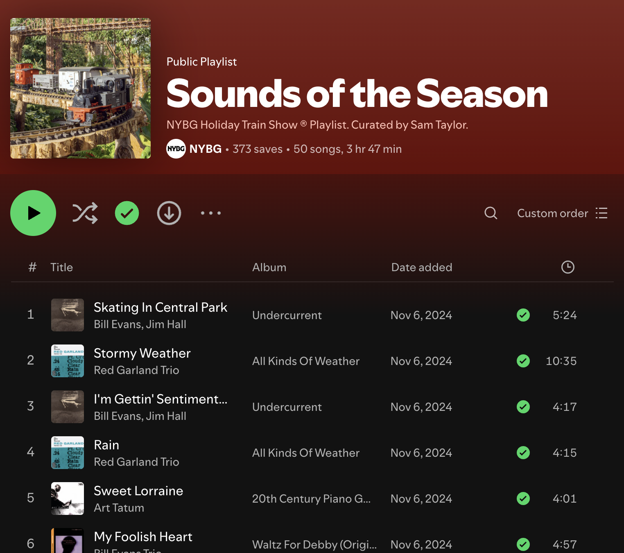Download the playlist using the arrow icon
Viewport: 624px width, 553px height.
169,213
